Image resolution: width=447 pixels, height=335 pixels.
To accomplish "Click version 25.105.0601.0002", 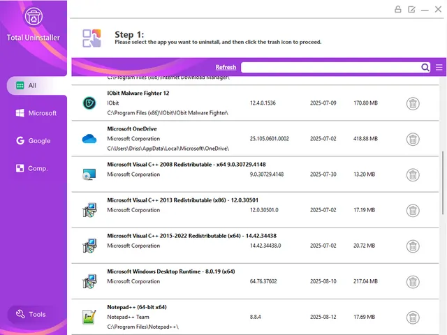I will [x=270, y=139].
